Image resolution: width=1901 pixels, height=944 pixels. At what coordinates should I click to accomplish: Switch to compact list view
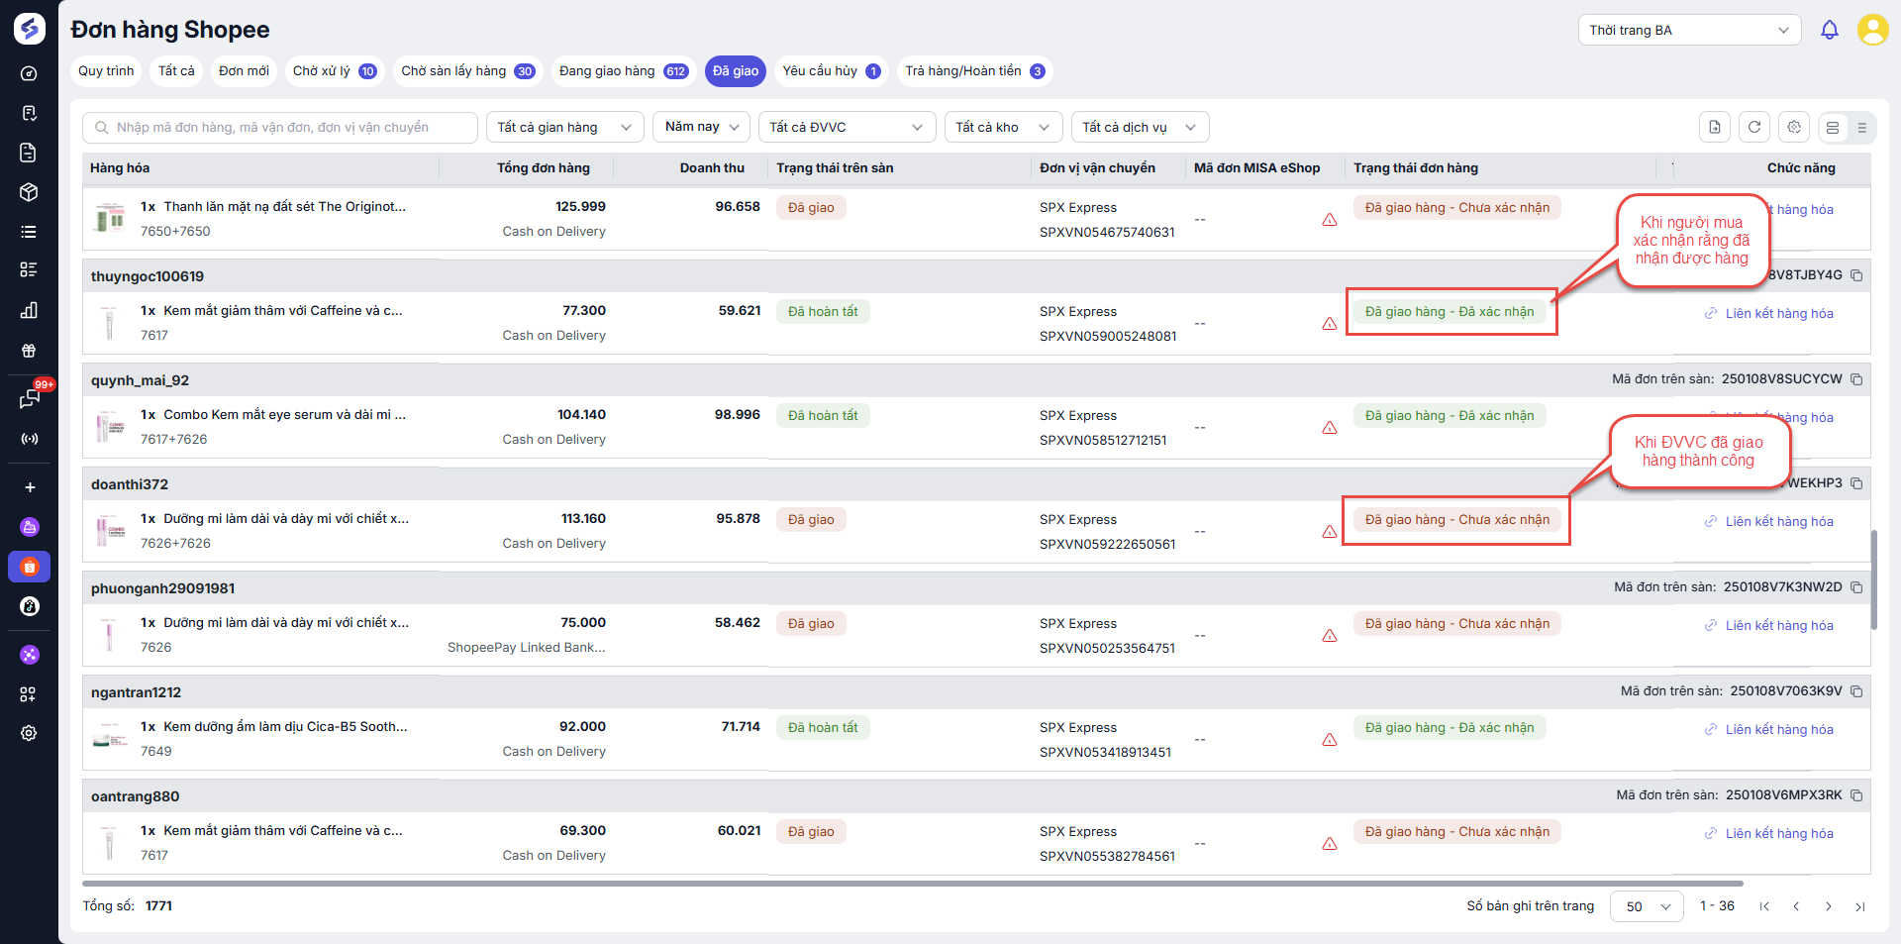pos(1861,128)
